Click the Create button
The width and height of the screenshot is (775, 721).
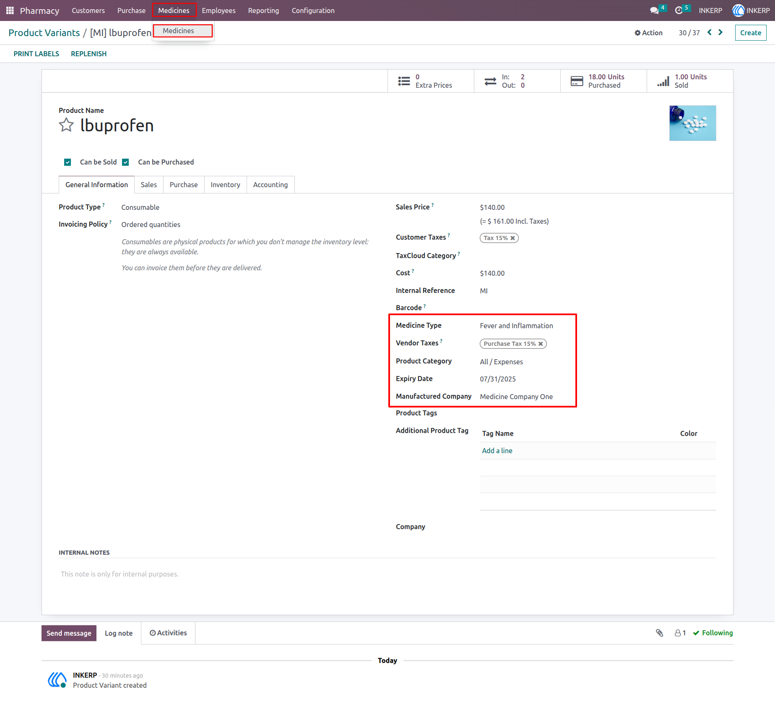click(x=751, y=33)
